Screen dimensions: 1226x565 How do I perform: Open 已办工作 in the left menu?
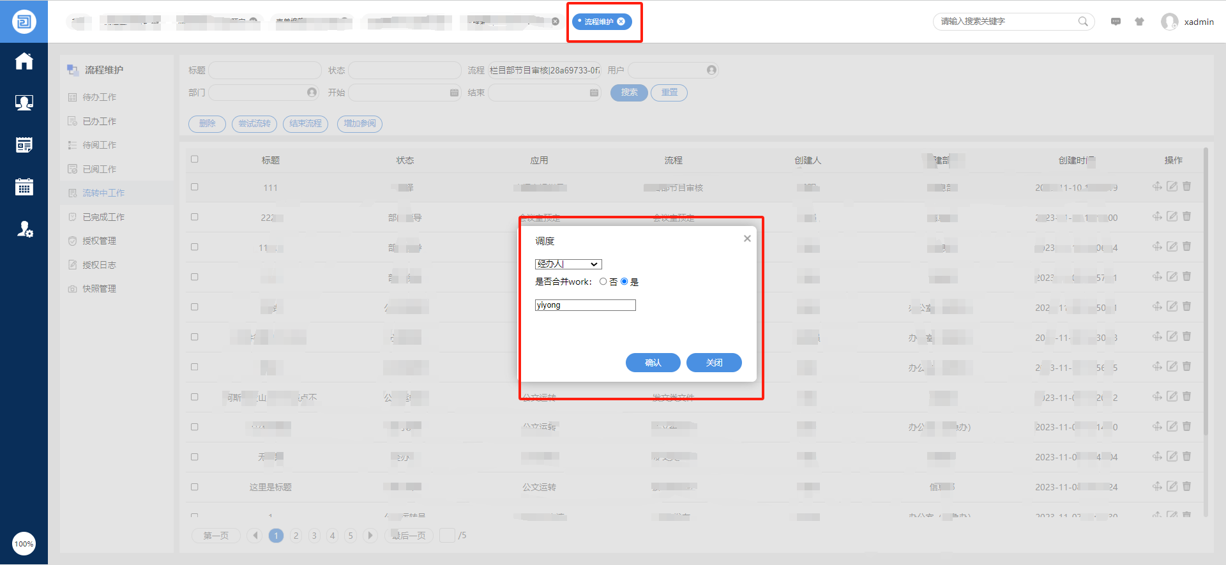tap(99, 121)
